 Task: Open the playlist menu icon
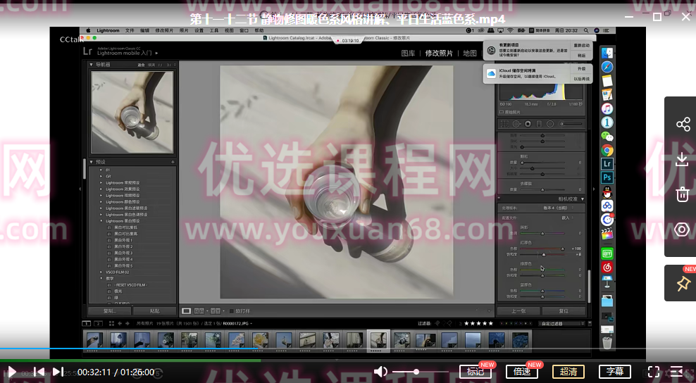point(677,372)
